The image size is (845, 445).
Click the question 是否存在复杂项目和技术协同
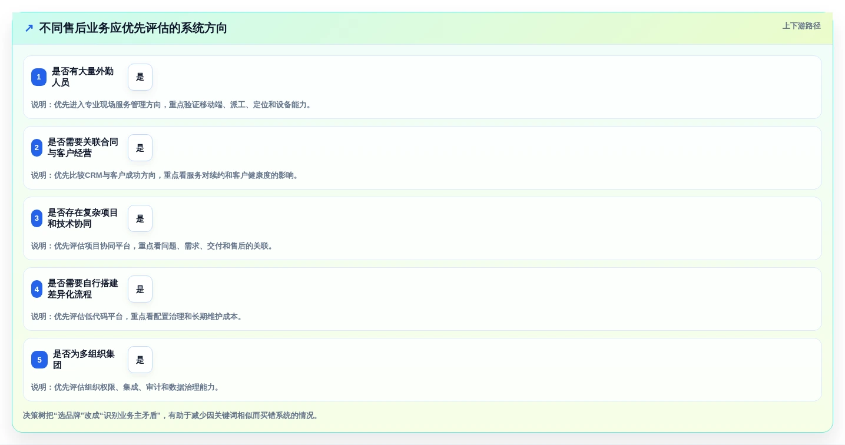click(x=83, y=218)
